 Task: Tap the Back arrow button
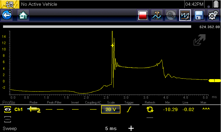pos(7,15)
